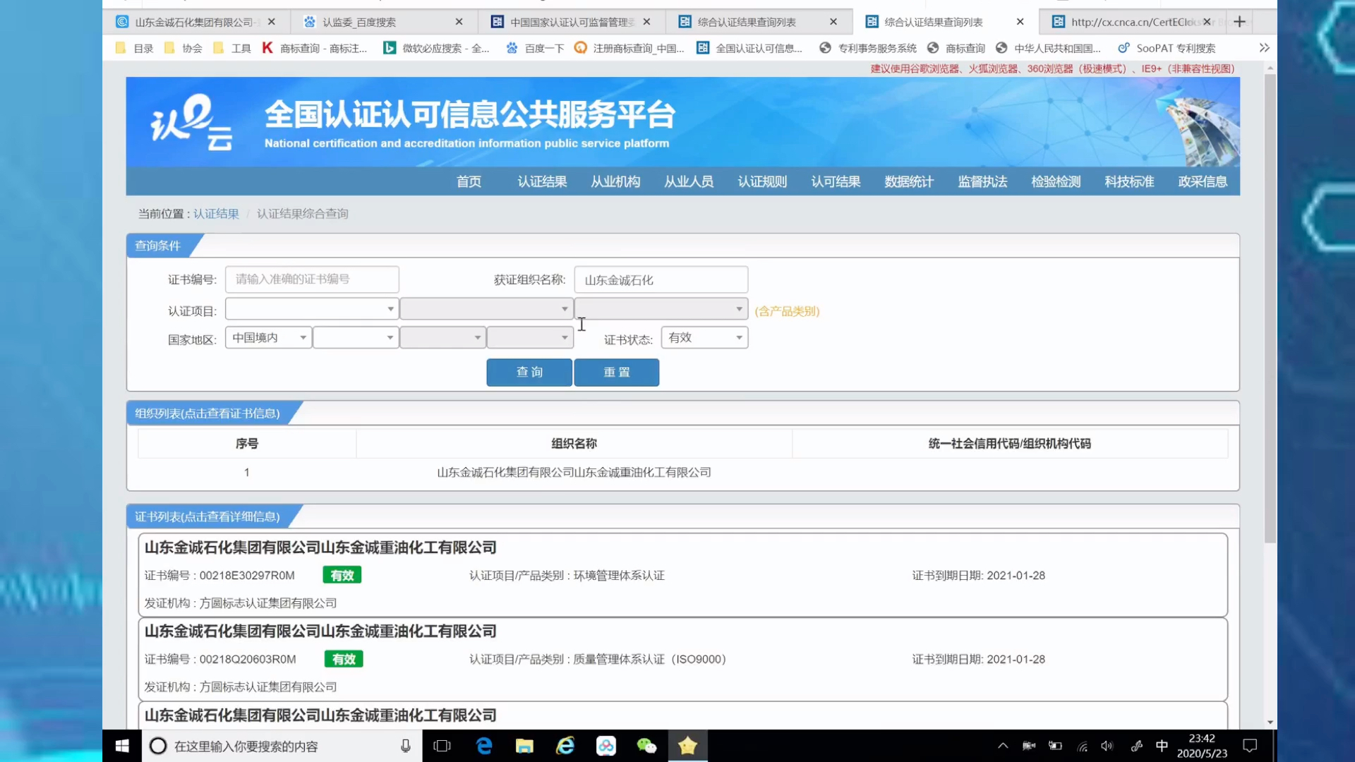Open File Explorer from the taskbar
Screen dimensions: 1355x762
(524, 746)
